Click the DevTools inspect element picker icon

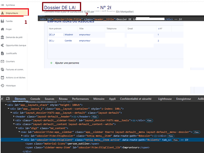pyautogui.click(x=3, y=99)
